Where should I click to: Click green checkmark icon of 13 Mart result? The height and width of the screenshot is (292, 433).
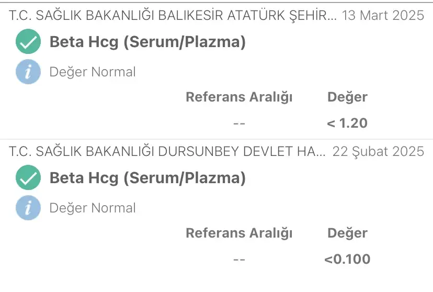[28, 42]
